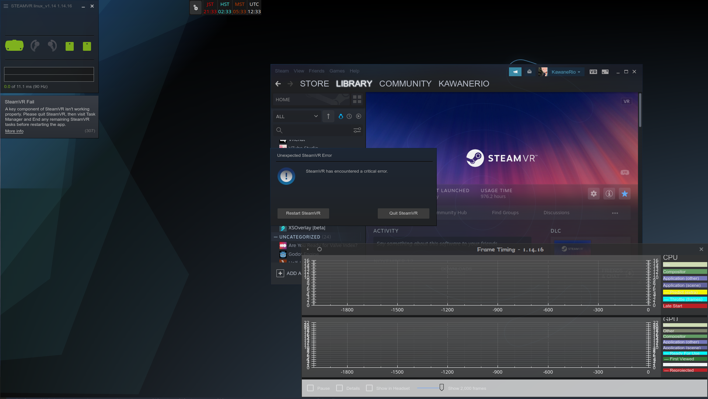This screenshot has height=399, width=708.
Task: Toggle the Linux penguin filter
Action: [341, 116]
